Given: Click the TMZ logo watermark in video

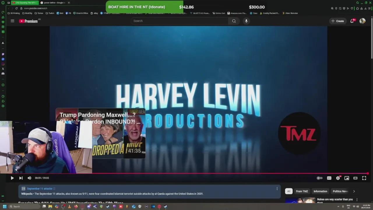Looking at the screenshot, I should [x=299, y=134].
